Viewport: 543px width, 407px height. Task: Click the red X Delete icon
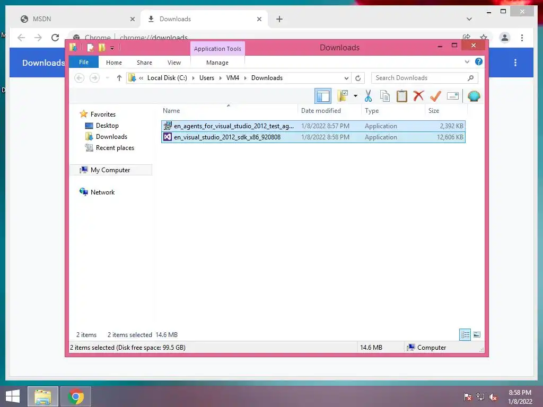[x=418, y=95]
